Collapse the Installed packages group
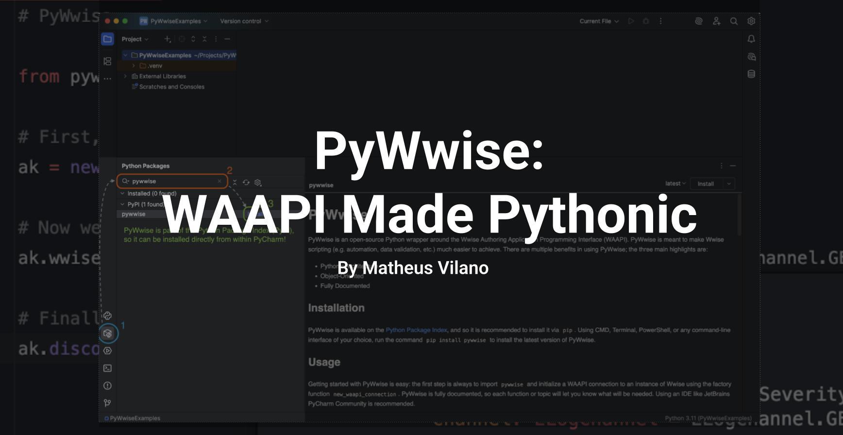 point(122,193)
